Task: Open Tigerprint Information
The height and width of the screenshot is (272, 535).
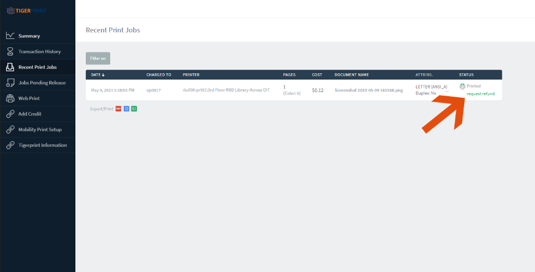Action: 43,145
